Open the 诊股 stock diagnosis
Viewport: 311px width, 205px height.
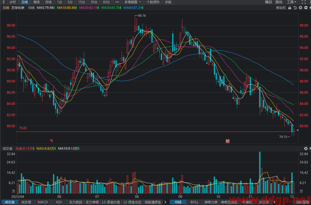coord(168,2)
